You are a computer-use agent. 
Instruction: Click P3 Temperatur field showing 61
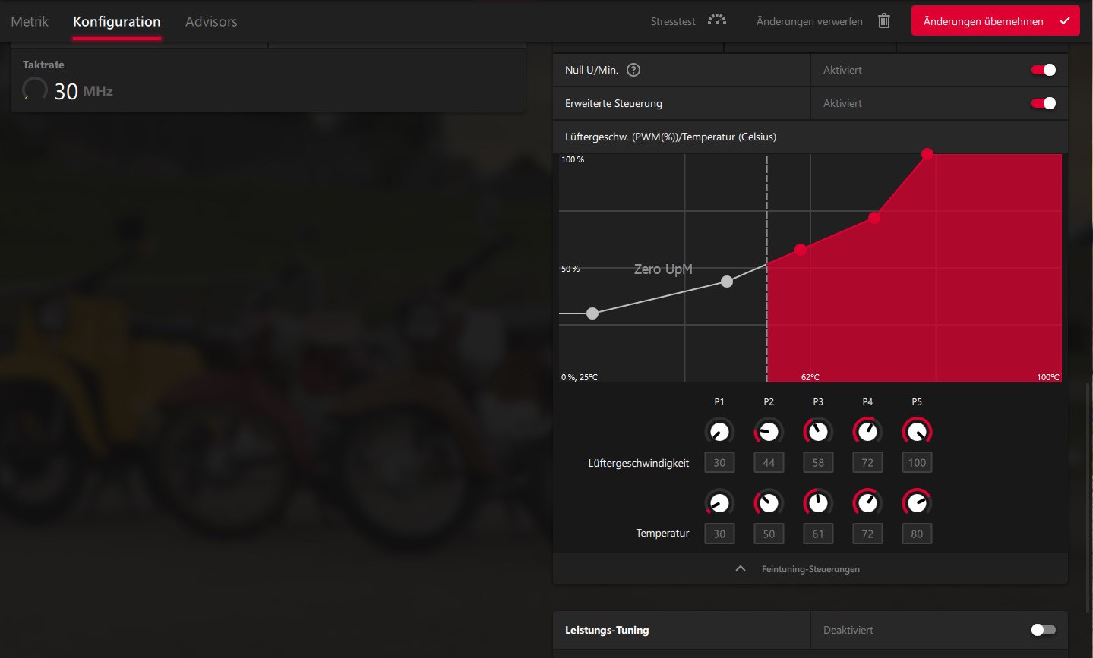pyautogui.click(x=818, y=534)
